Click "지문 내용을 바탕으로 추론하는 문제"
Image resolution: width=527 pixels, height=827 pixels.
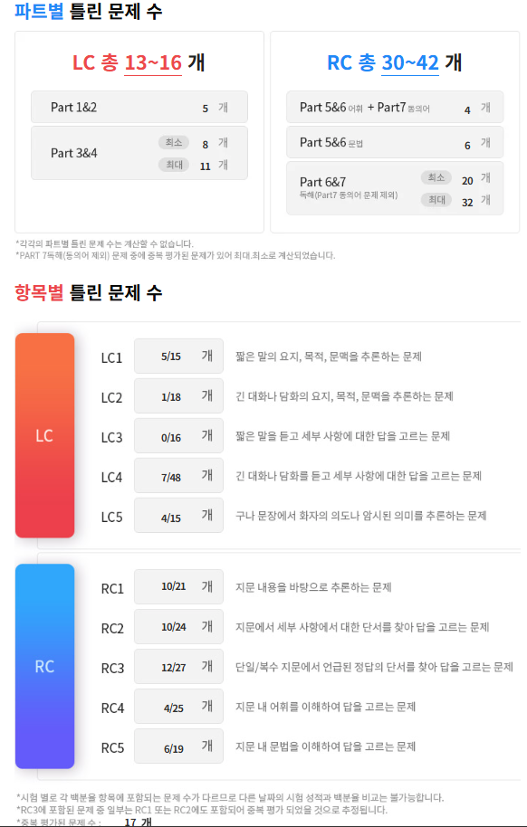pyautogui.click(x=313, y=587)
